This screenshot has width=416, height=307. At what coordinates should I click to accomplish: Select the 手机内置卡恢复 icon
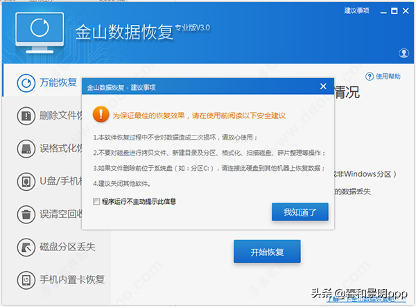point(26,280)
